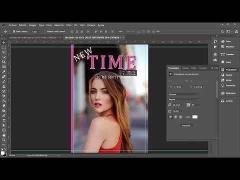
Task: Select the History Brush tool
Action: 3,91
